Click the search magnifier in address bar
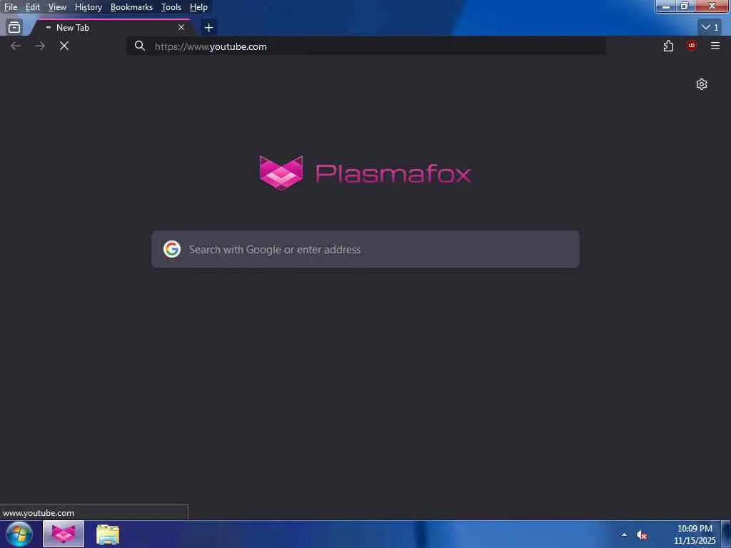The image size is (731, 548). tap(139, 46)
